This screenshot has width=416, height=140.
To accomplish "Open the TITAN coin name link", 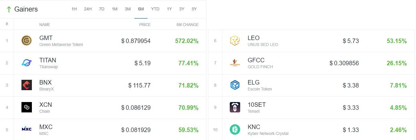I will tap(48, 60).
